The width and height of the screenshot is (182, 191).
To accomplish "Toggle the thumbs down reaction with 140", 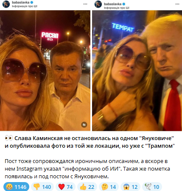I will tap(42, 187).
